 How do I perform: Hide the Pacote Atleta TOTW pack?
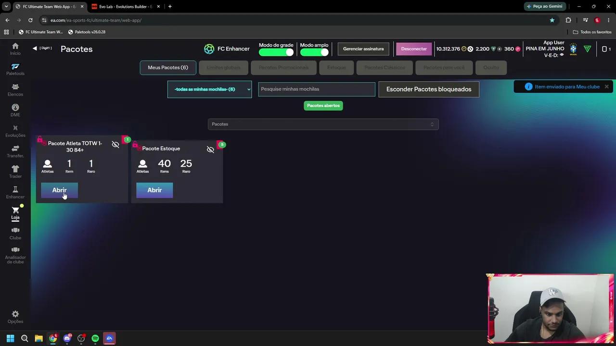pos(115,145)
